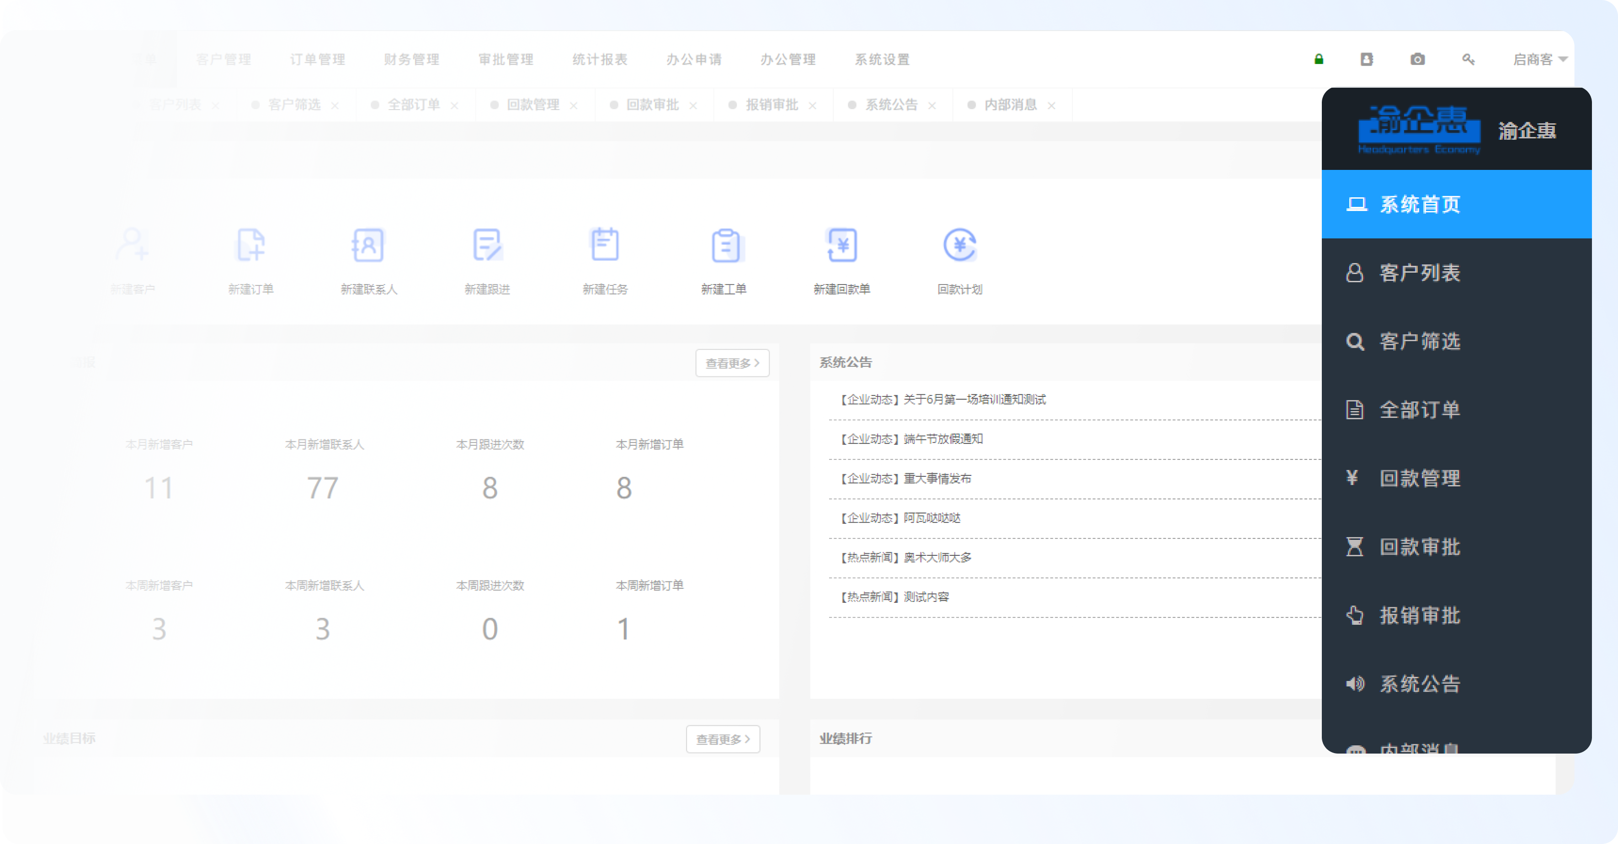Switch to the 回款审批 tab
The image size is (1618, 844).
pos(652,105)
